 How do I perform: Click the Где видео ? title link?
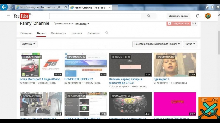(x=161, y=79)
